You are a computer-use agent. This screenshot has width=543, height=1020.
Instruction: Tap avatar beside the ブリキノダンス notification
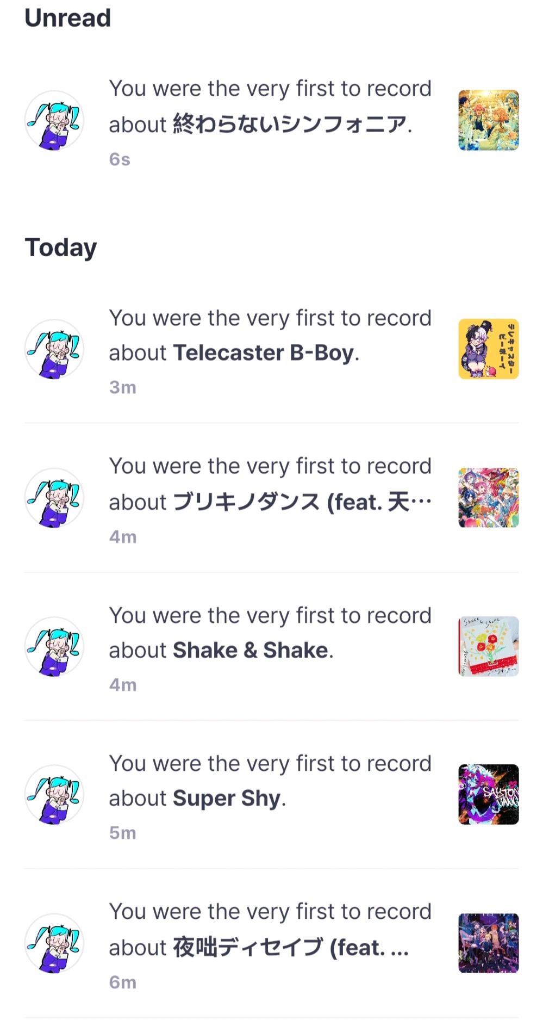54,498
